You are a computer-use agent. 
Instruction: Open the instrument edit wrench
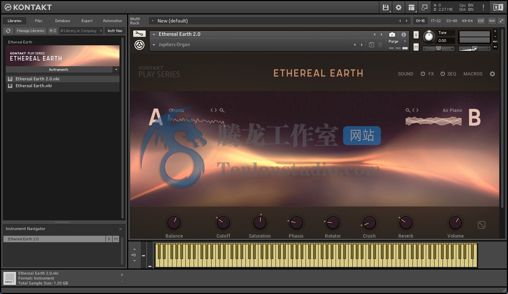pos(139,34)
